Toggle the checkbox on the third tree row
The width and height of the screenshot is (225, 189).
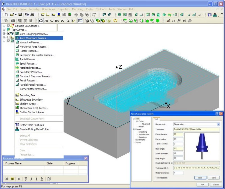click(8, 34)
